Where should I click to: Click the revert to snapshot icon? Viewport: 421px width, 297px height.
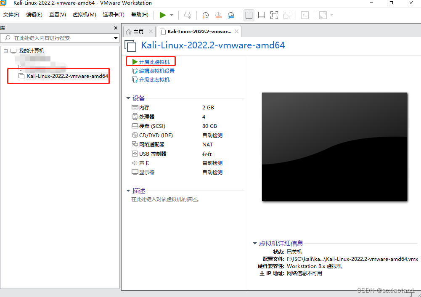click(218, 15)
